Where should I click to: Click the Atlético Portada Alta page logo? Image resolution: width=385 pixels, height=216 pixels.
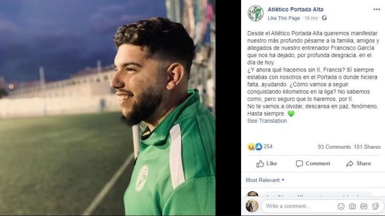pyautogui.click(x=256, y=13)
